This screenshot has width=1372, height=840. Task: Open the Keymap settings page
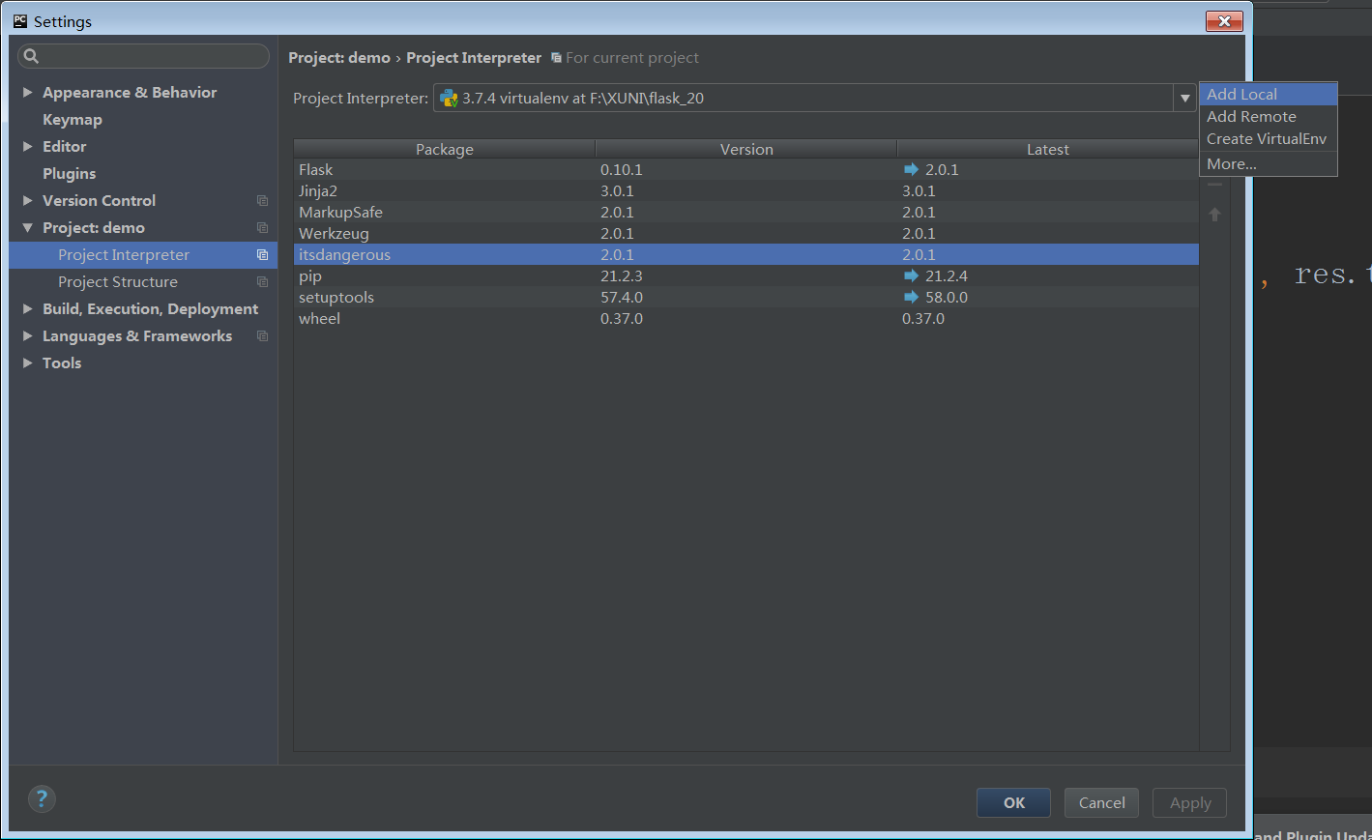pos(73,119)
